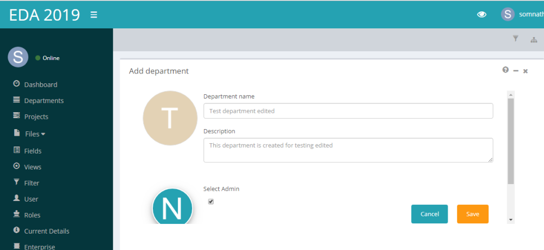Screen dimensions: 544x250
Task: Click the department avatar with letter T
Action: [170, 118]
